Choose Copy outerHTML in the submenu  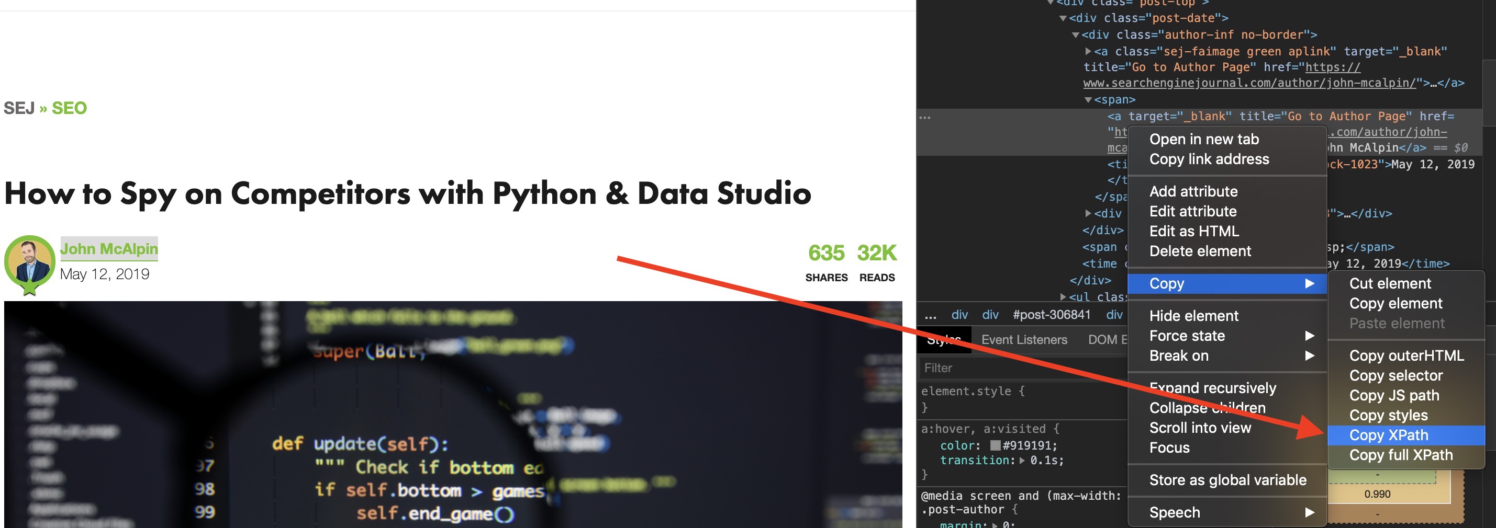(1406, 355)
